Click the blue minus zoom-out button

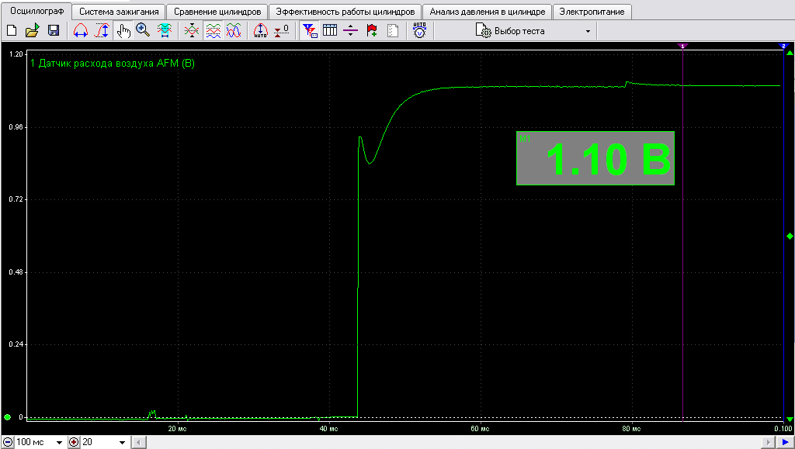8,442
